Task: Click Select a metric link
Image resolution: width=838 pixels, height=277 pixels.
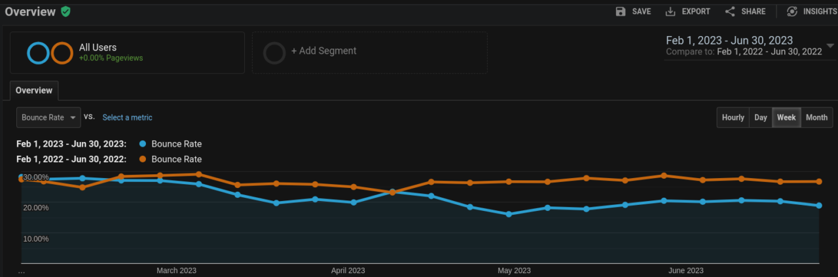Action: coord(127,117)
